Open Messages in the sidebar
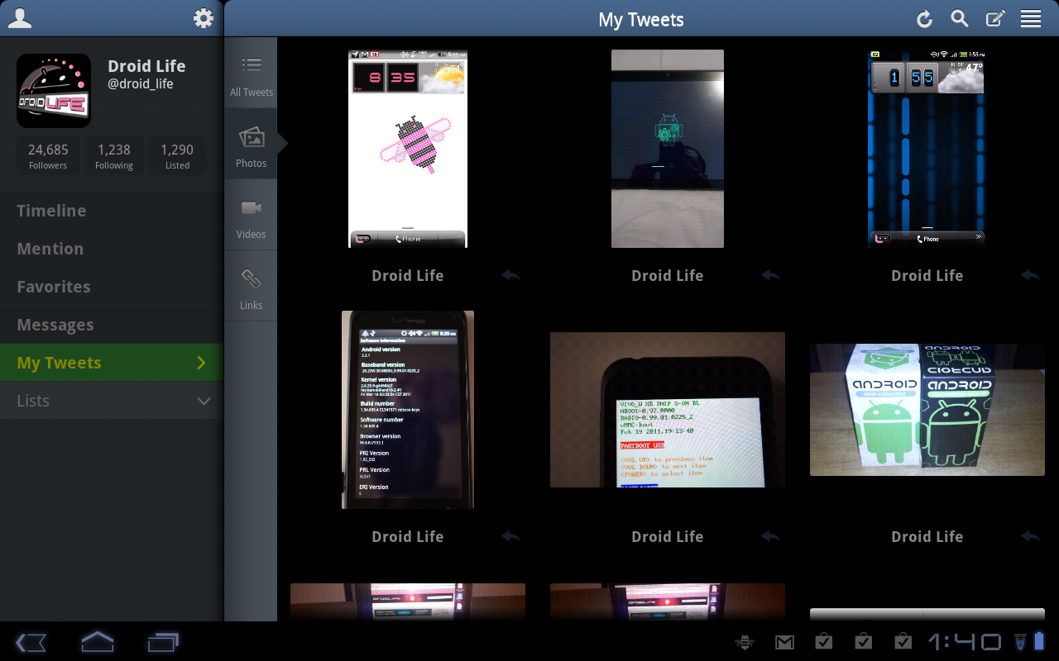Screen dimensions: 1059x661 point(112,325)
